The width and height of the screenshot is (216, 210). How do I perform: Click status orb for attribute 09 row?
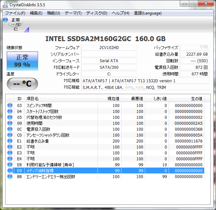[10, 123]
